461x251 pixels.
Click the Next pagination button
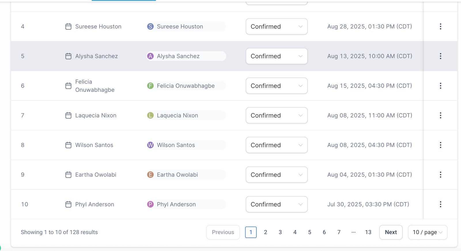tap(391, 232)
